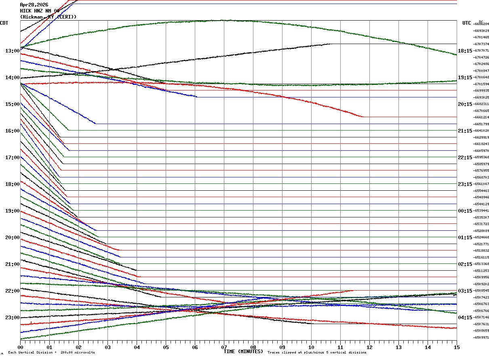The image size is (489, 358).
Task: Click the DC offset value -6509971
Action: point(481,337)
